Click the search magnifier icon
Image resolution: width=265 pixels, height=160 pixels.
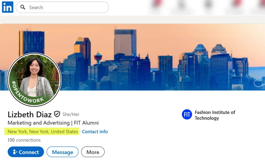pos(23,7)
